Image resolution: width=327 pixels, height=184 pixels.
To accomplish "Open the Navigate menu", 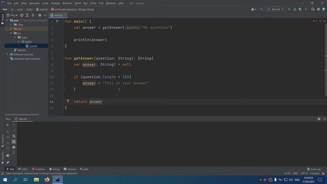I will 34,4.
